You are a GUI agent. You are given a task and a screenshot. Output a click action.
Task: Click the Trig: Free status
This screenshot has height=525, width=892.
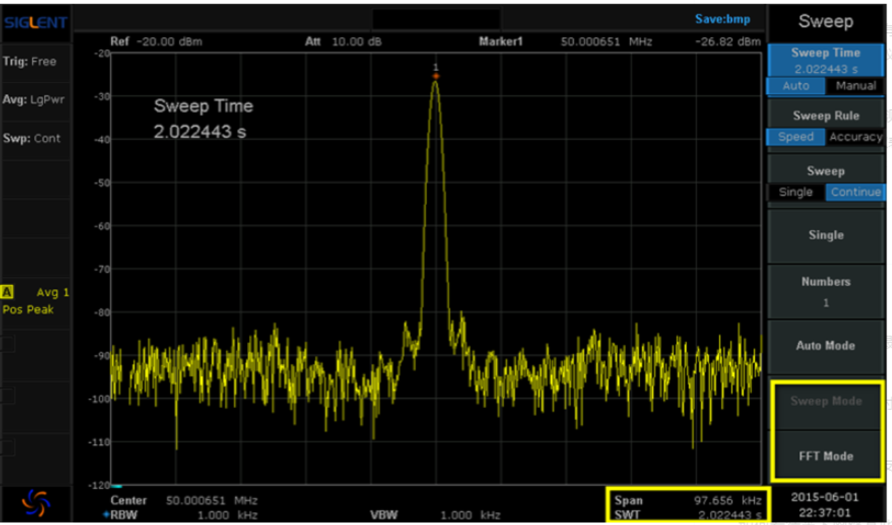pos(30,62)
